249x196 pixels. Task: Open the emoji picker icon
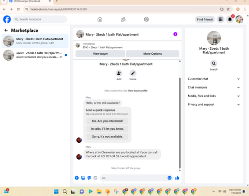click(169, 178)
